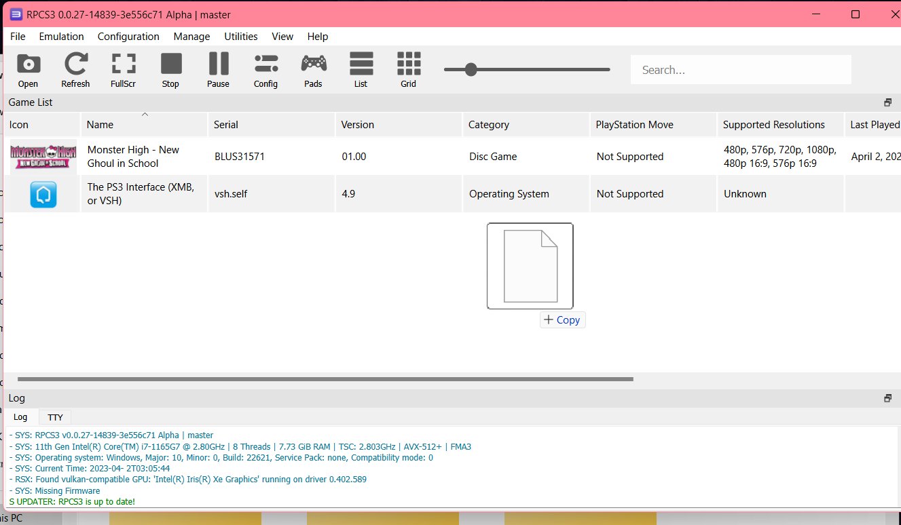This screenshot has width=901, height=525.
Task: Switch to the TTY tab
Action: (x=54, y=416)
